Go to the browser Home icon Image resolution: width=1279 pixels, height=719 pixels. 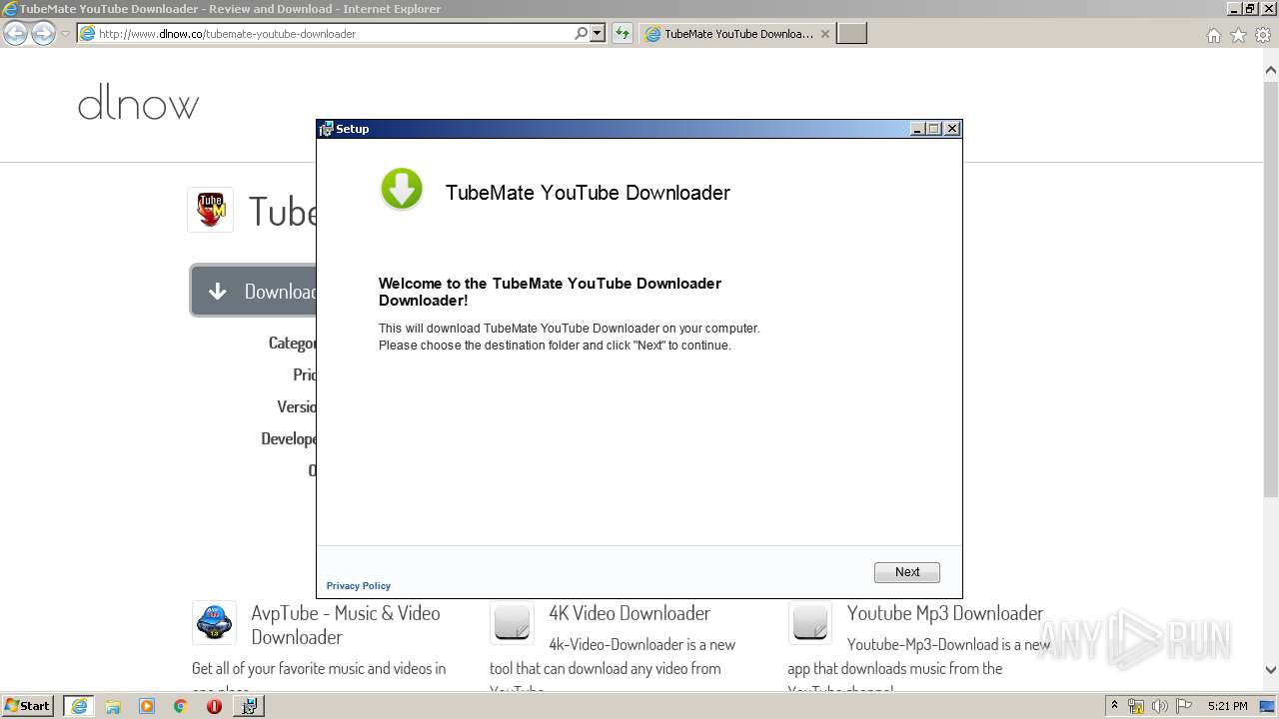[1213, 35]
